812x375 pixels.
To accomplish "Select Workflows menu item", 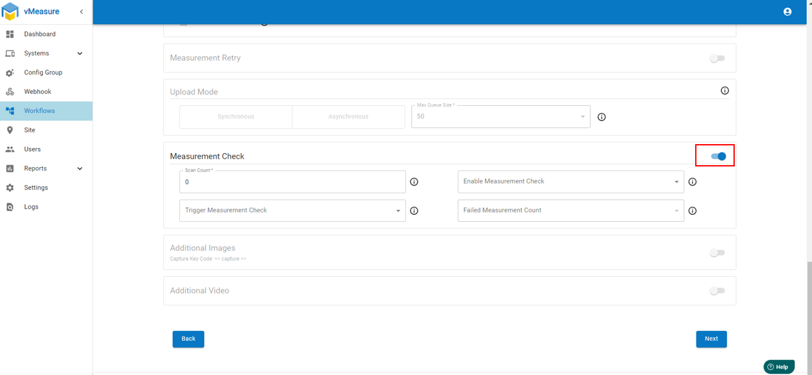I will tap(46, 110).
